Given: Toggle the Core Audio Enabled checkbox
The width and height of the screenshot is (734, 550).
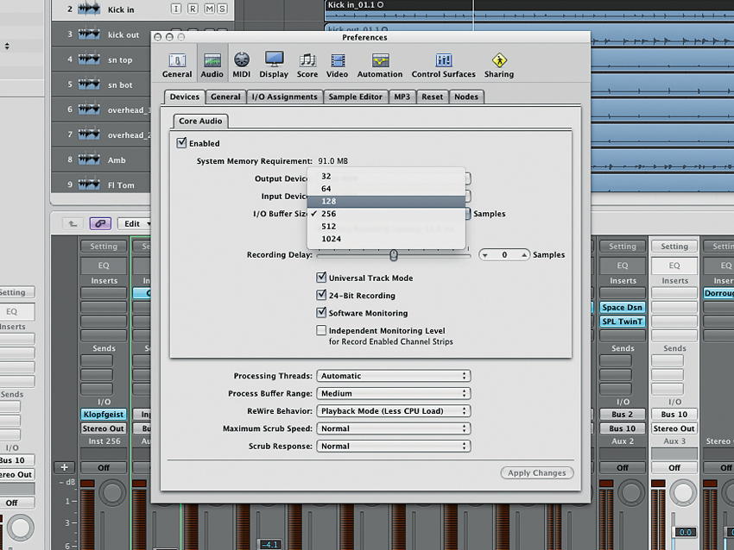Looking at the screenshot, I should click(181, 142).
